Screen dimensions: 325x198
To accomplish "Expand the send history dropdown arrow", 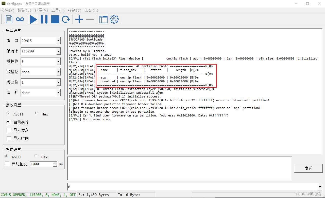I will (320, 187).
